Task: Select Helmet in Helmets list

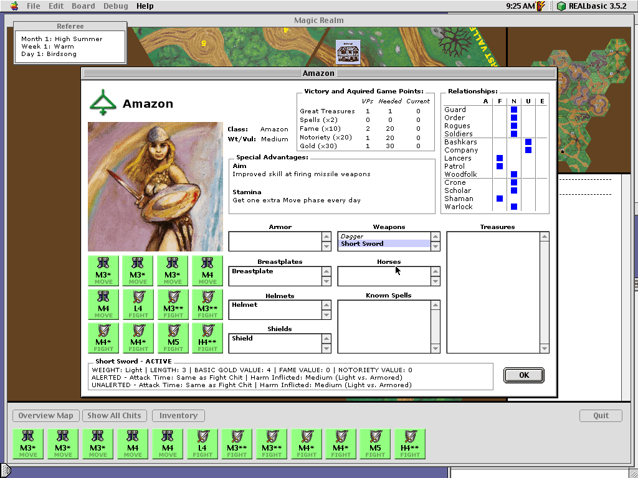Action: (x=275, y=305)
